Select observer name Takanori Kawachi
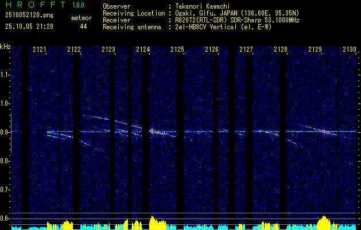 pos(203,6)
